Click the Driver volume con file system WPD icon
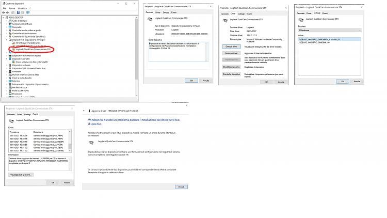The height and width of the screenshot is (218, 387). tap(13, 62)
